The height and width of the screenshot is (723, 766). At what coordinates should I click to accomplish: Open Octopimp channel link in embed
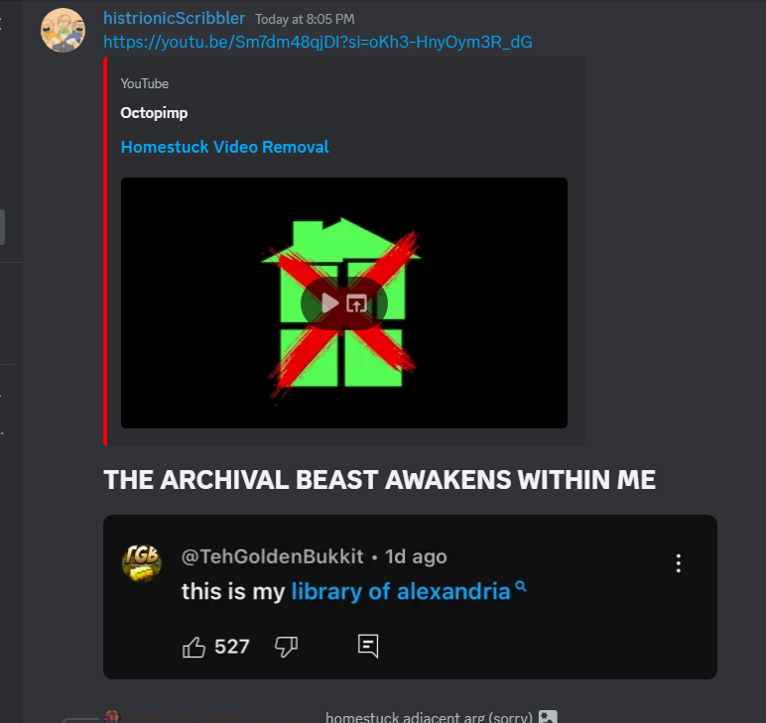tap(154, 113)
